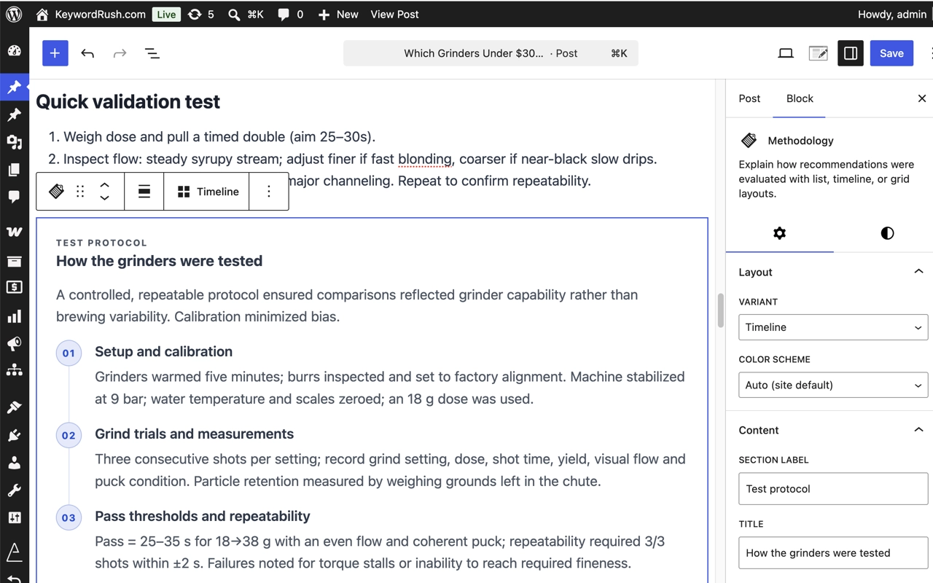Image resolution: width=933 pixels, height=583 pixels.
Task: Click the redo arrow
Action: point(120,53)
